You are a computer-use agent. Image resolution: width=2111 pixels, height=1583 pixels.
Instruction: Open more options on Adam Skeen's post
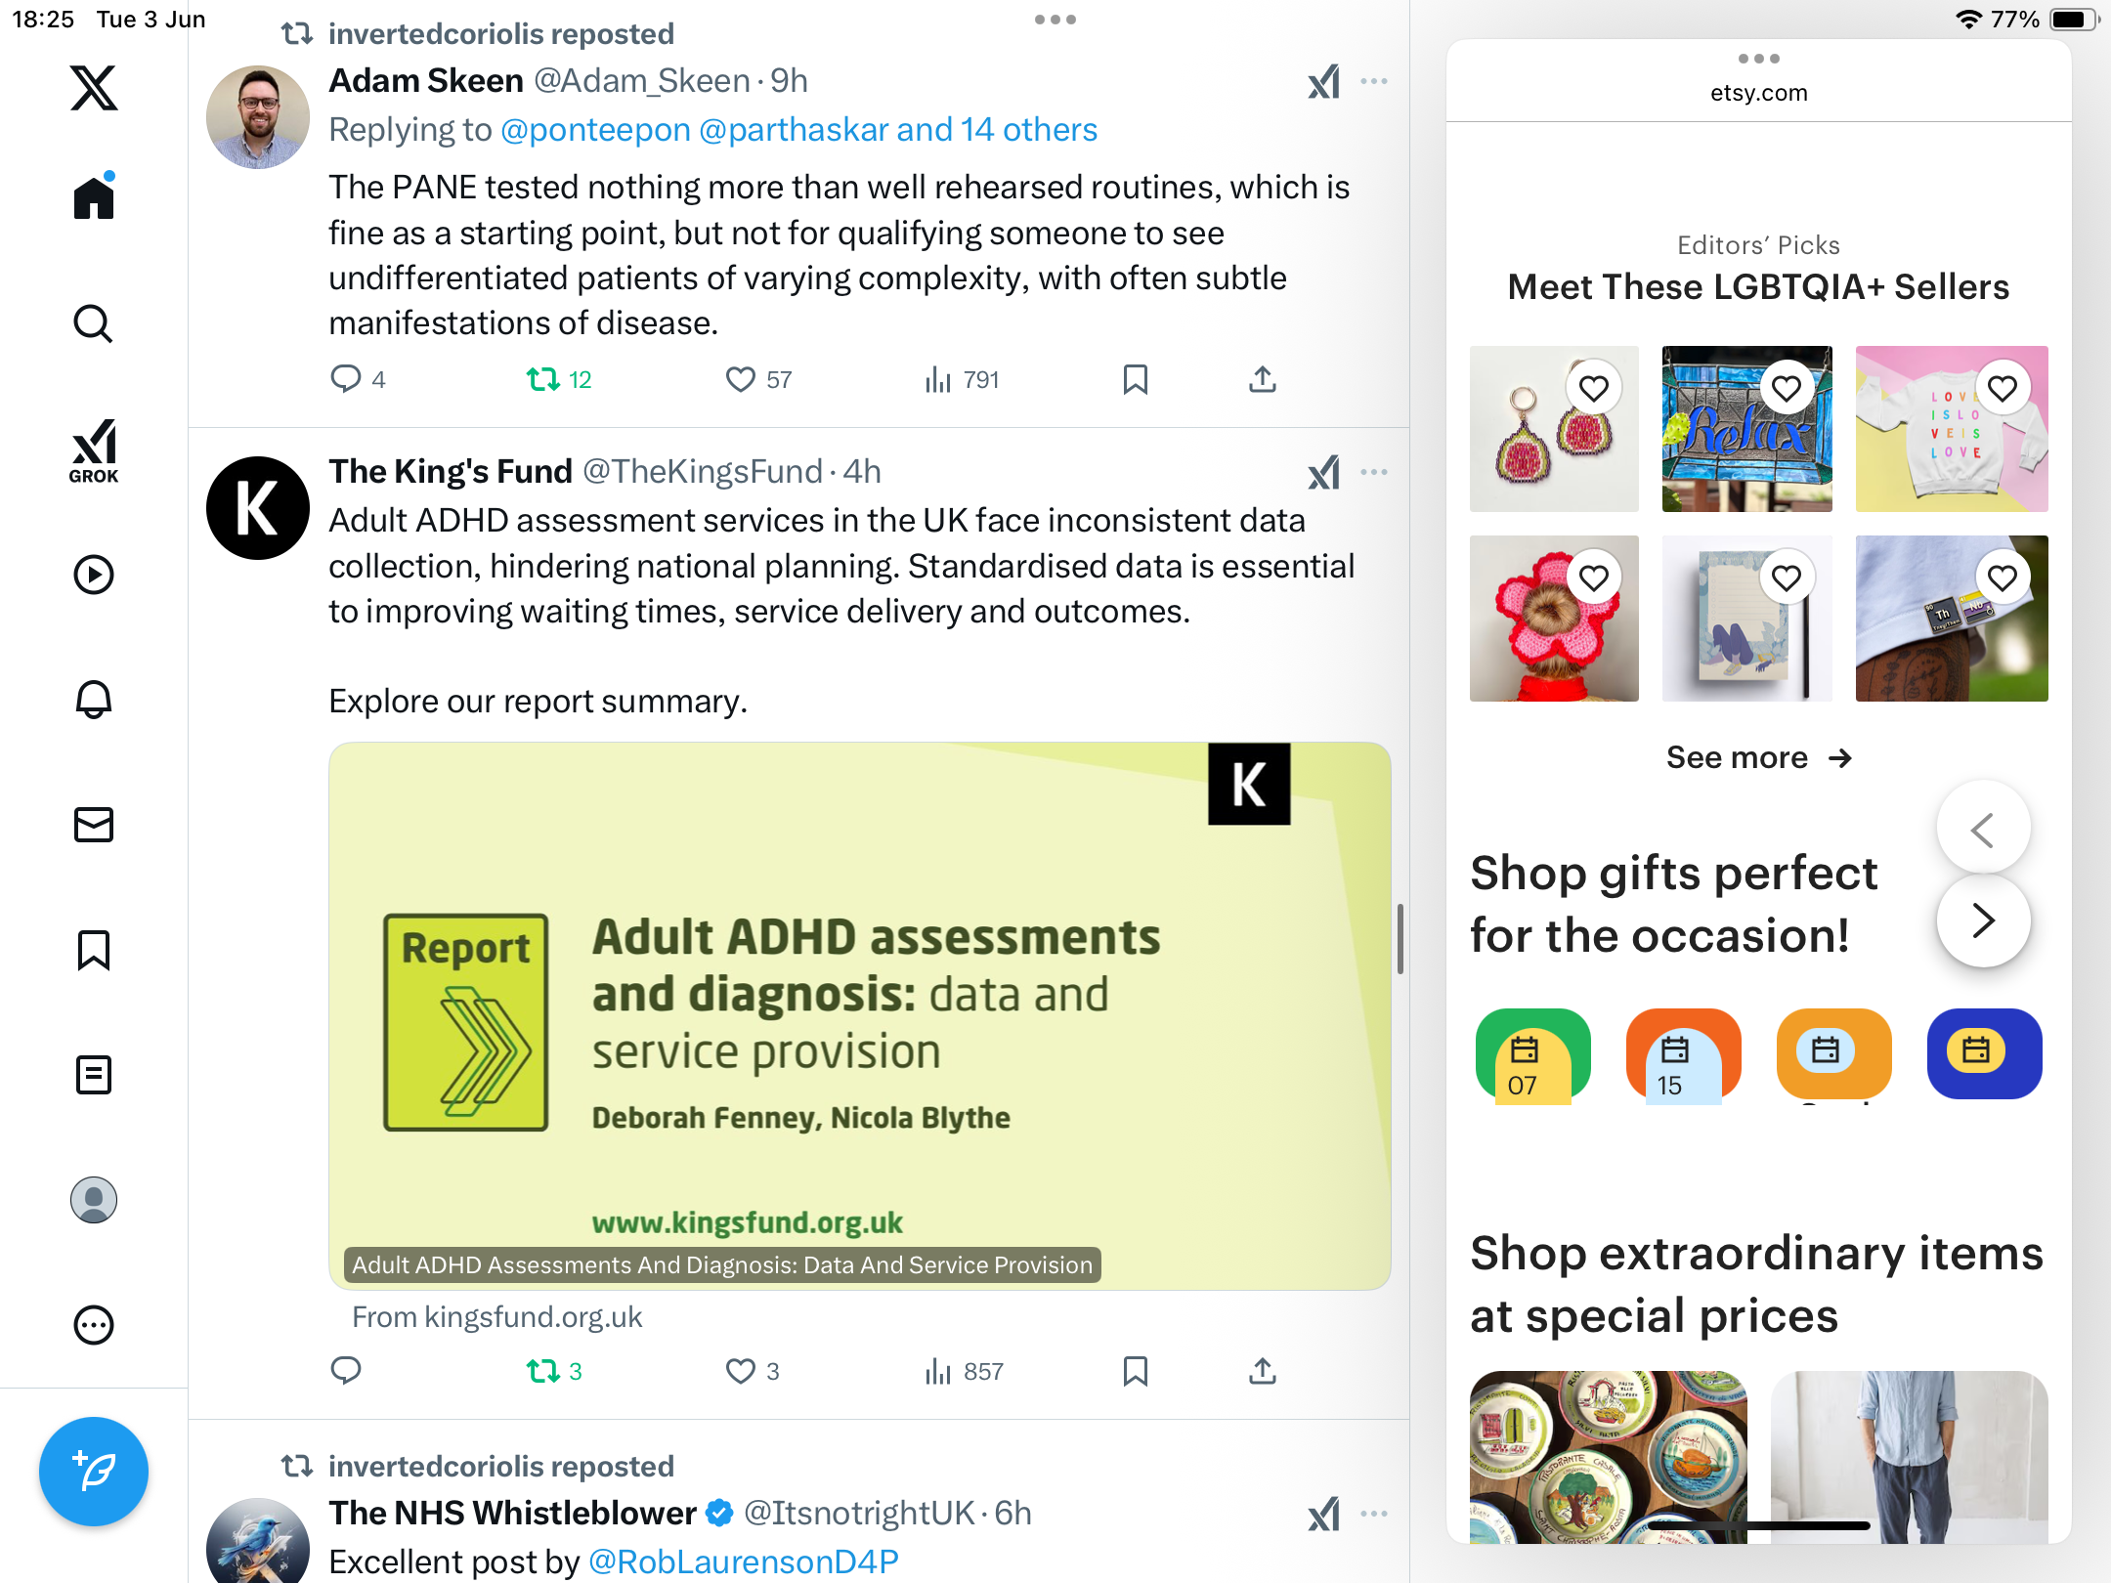coord(1374,81)
